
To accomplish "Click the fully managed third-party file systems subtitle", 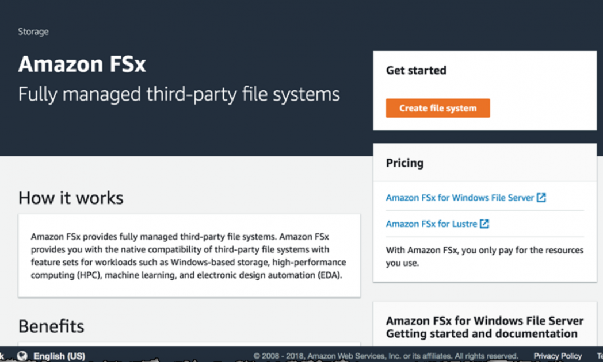I will (x=179, y=94).
